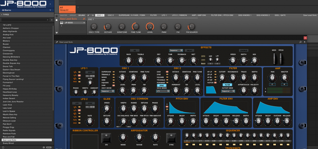Viewport: 318px width, 149px height.
Task: Click the plug icon in the plug-in strip
Action: [x=57, y=20]
